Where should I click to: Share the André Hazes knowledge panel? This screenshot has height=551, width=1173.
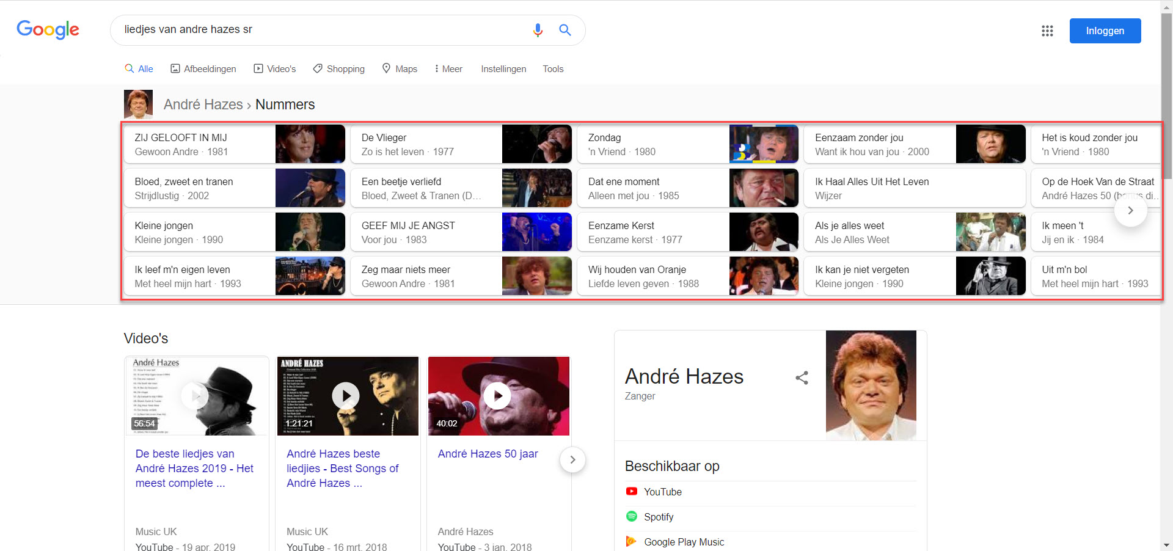tap(802, 378)
